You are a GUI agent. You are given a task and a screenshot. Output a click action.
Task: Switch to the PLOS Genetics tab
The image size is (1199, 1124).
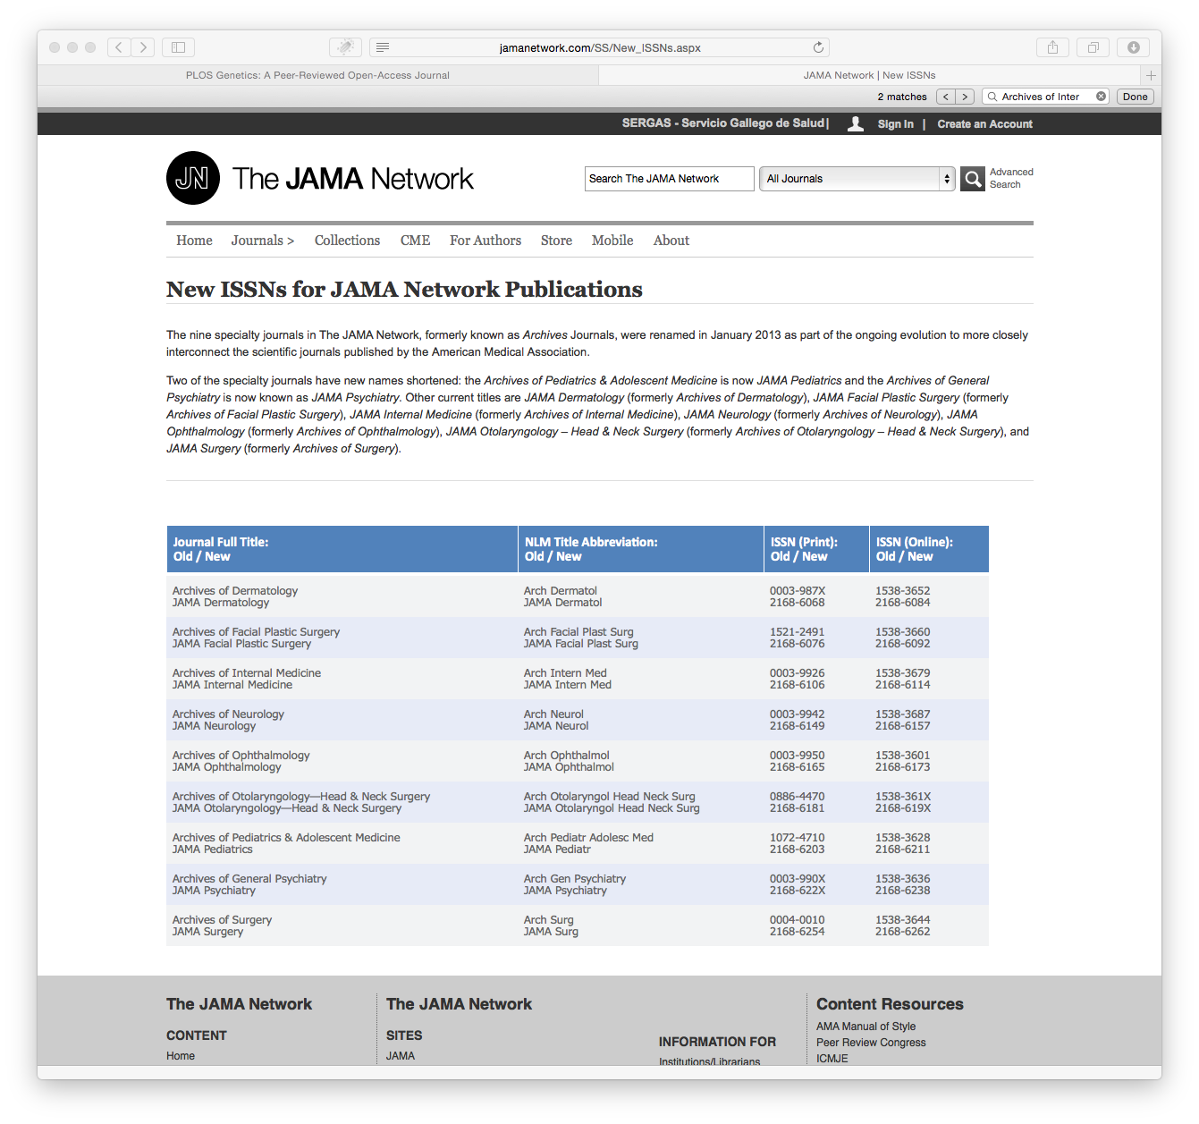coord(317,75)
